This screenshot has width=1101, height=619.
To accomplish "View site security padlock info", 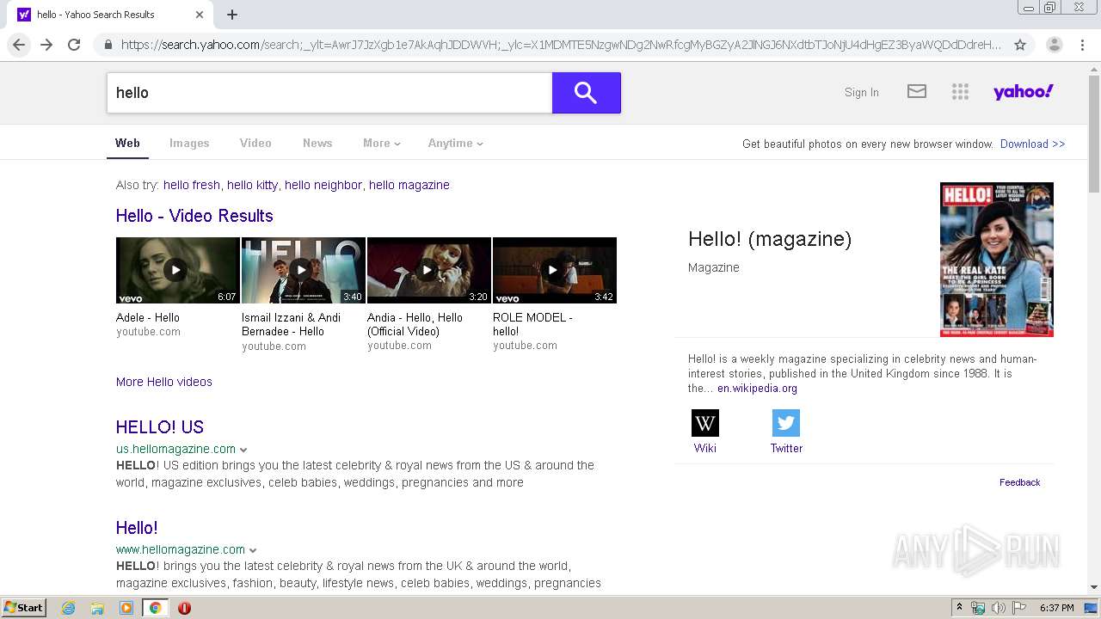I will click(108, 45).
